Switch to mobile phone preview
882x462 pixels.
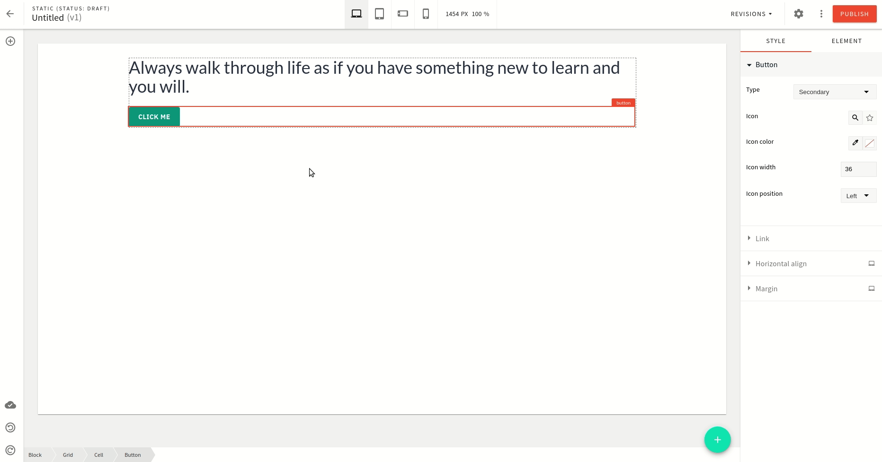(425, 14)
